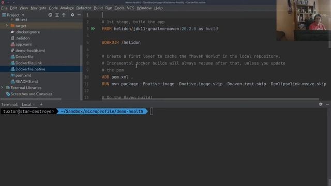Viewport: 331px width, 186px height.
Task: Click the locate opened file target icon
Action: (x=50, y=15)
